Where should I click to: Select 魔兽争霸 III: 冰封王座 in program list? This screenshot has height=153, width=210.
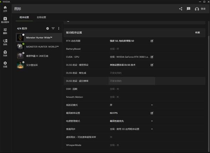click(x=39, y=56)
